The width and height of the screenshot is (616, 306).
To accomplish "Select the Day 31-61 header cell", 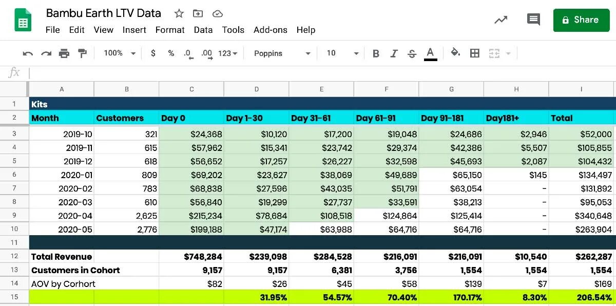I will (321, 118).
